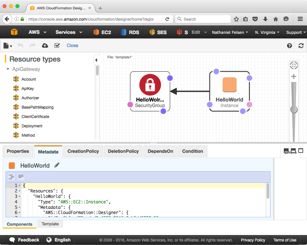This screenshot has width=307, height=245.
Task: Switch to the Components view tab
Action: pos(20,224)
